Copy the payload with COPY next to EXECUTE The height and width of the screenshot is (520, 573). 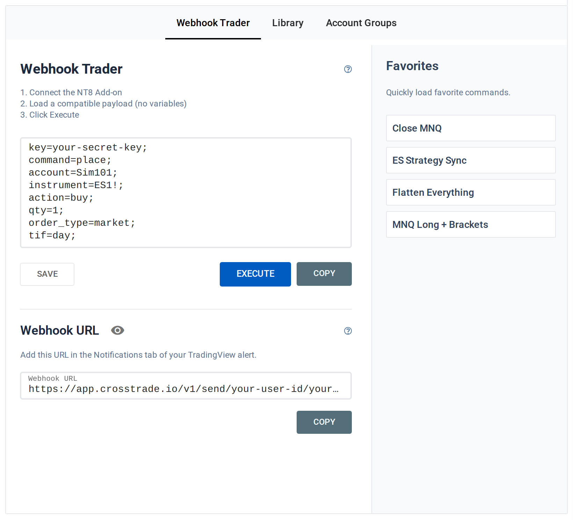(x=324, y=274)
